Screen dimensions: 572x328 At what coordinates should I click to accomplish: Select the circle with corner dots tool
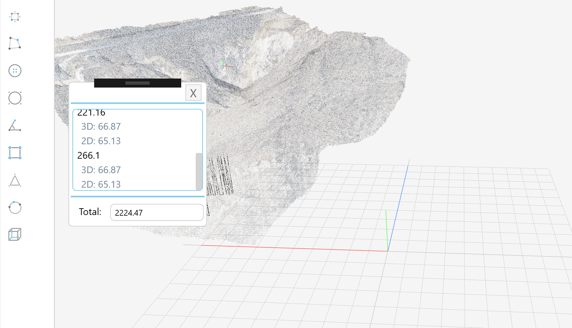pos(15,98)
